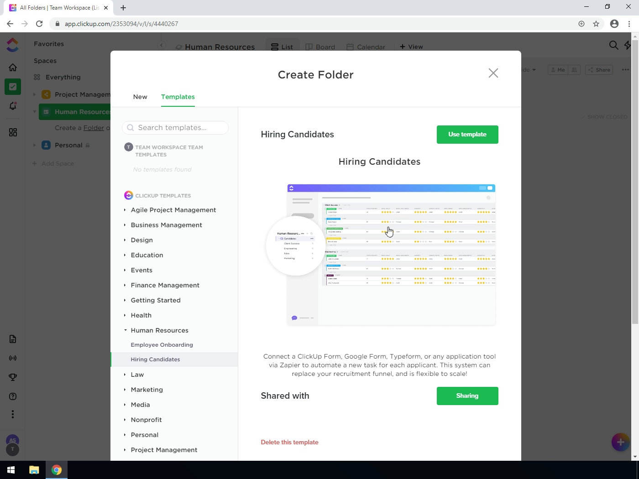Click the Search templates field
This screenshot has height=479, width=639.
[x=175, y=128]
